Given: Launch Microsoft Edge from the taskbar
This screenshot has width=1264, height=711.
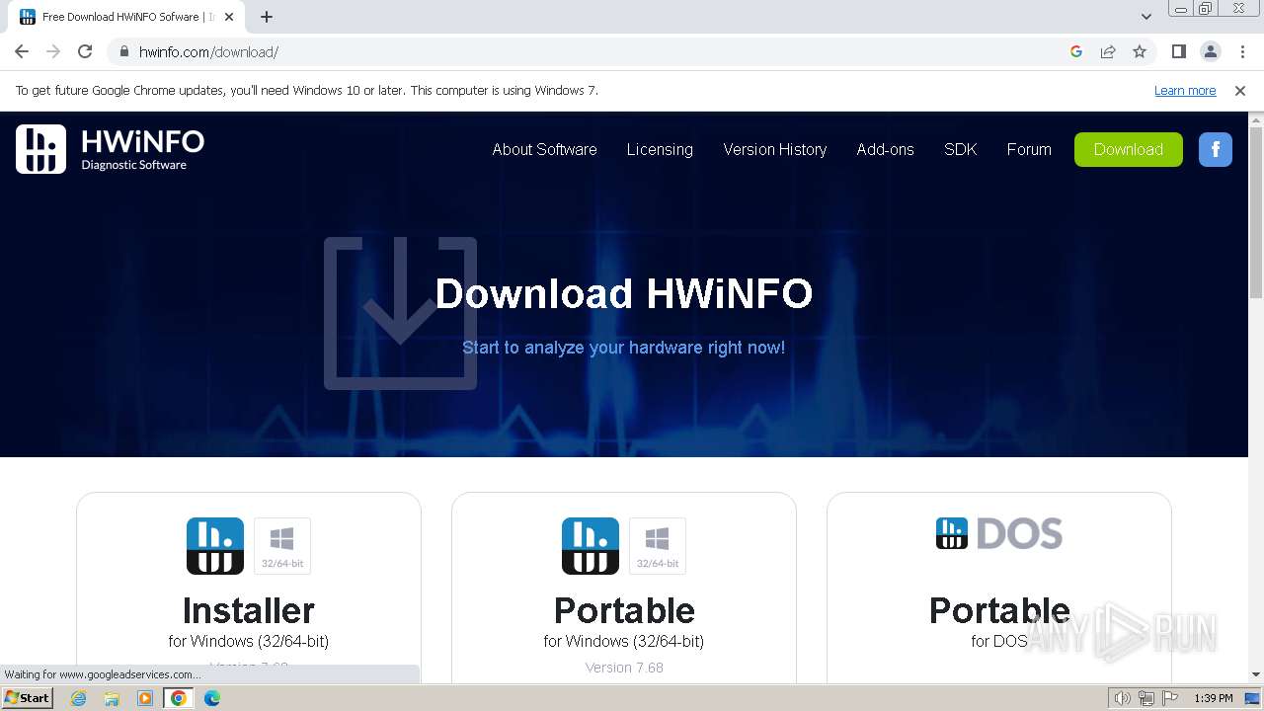Looking at the screenshot, I should 212,698.
